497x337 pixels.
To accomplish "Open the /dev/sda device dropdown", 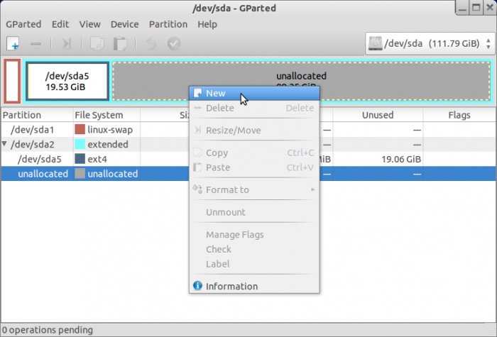I will click(x=430, y=43).
